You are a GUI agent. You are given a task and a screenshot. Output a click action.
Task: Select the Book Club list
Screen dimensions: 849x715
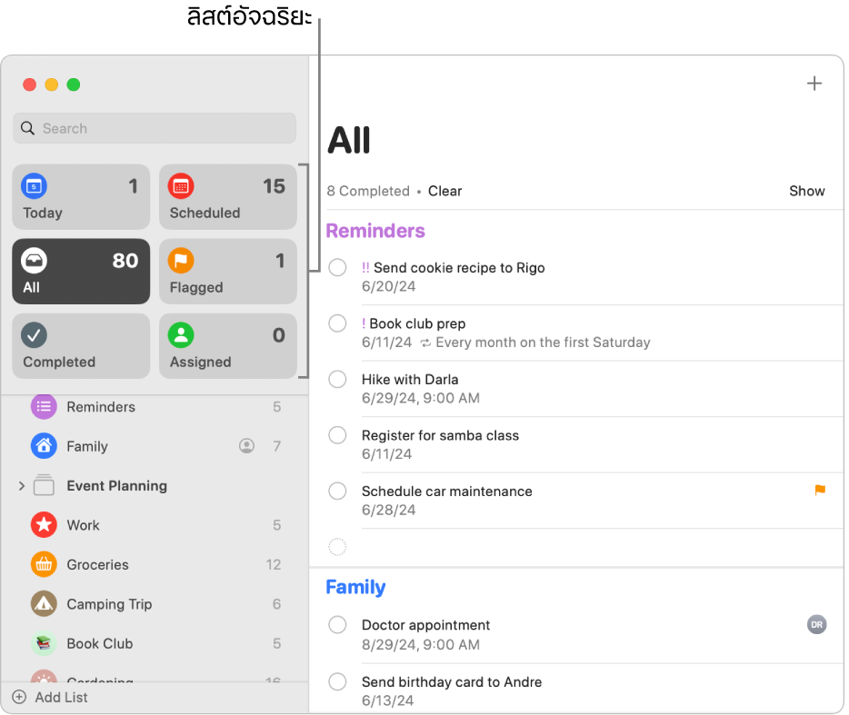tap(155, 643)
